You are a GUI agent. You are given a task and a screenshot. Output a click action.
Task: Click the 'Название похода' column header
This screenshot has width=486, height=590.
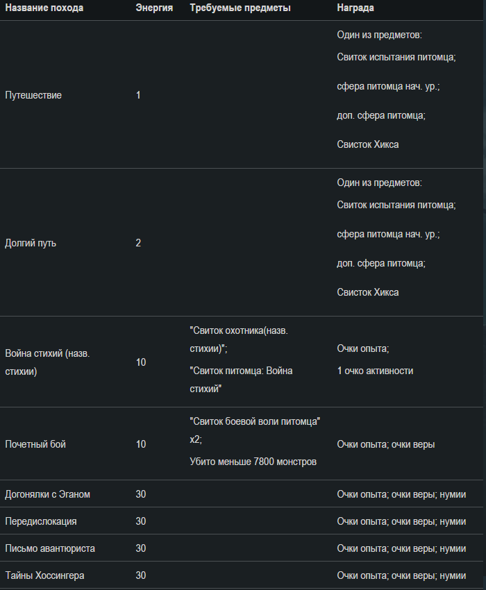point(44,8)
